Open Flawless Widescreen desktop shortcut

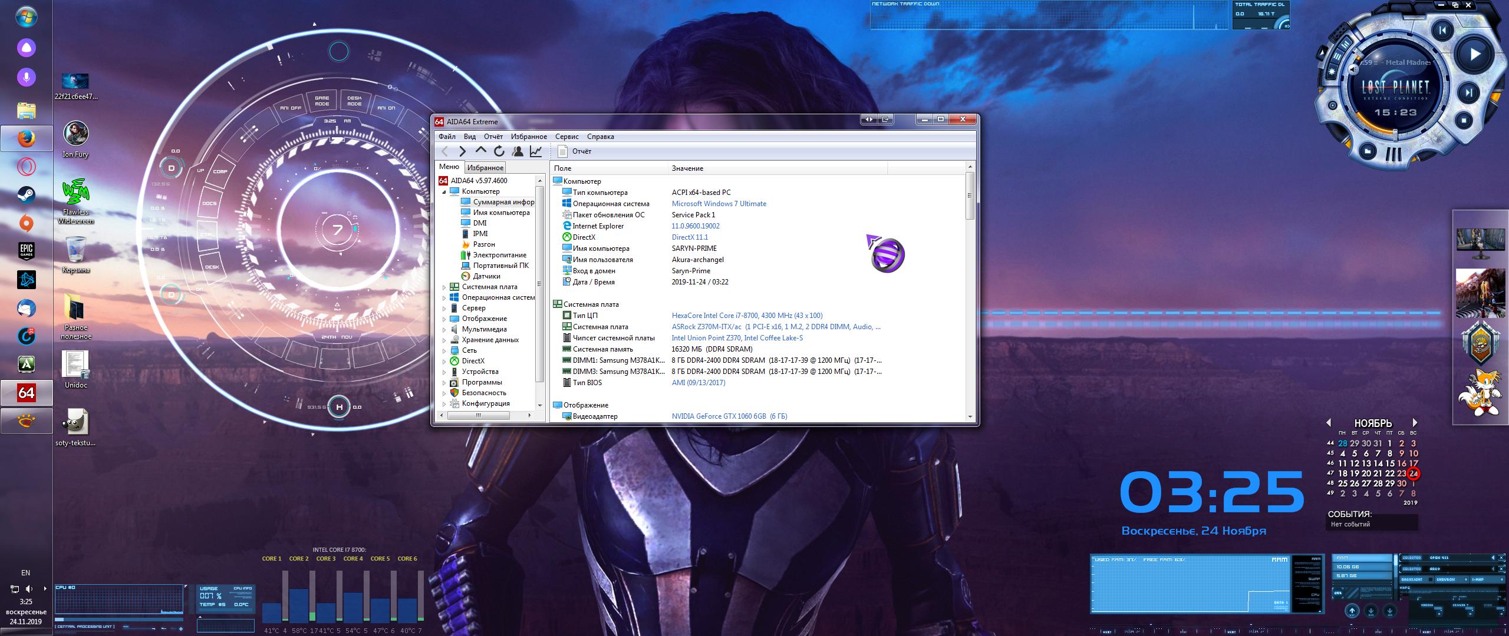75,201
